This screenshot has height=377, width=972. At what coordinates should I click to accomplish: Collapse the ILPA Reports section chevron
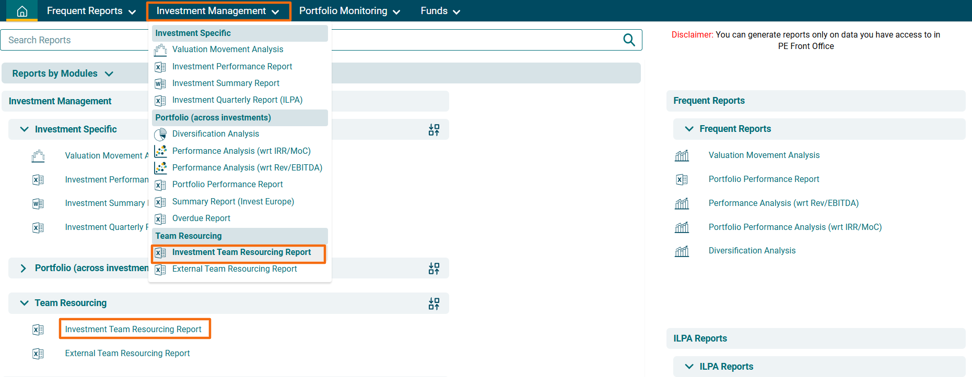(x=689, y=367)
